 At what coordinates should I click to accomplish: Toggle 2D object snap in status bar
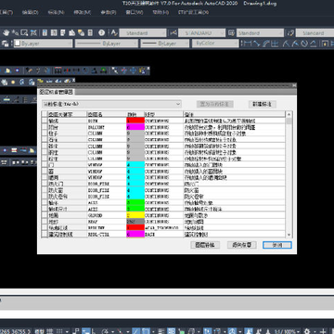pyautogui.click(x=146, y=331)
